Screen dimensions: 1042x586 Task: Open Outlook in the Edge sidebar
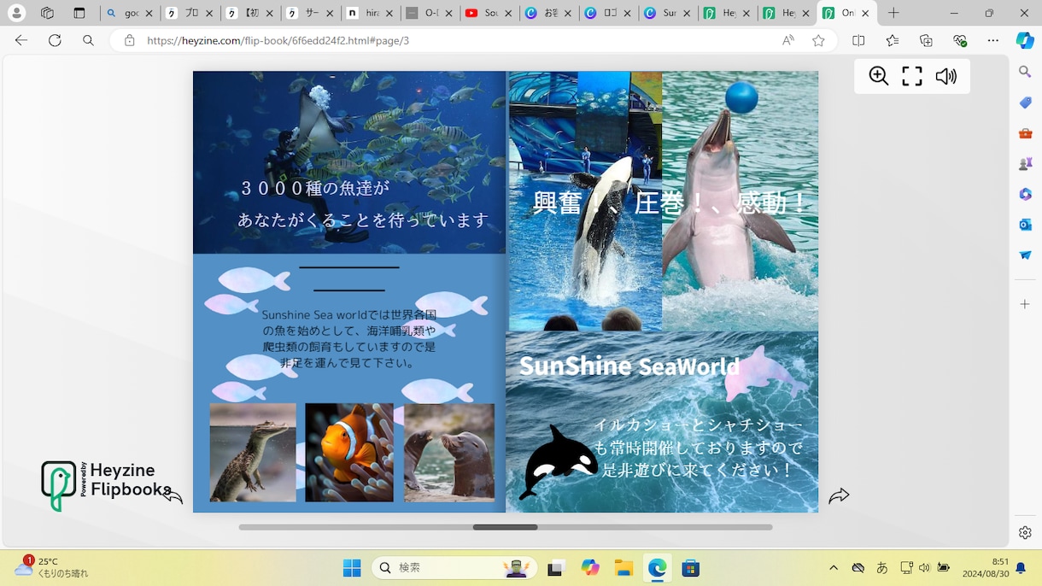1025,225
